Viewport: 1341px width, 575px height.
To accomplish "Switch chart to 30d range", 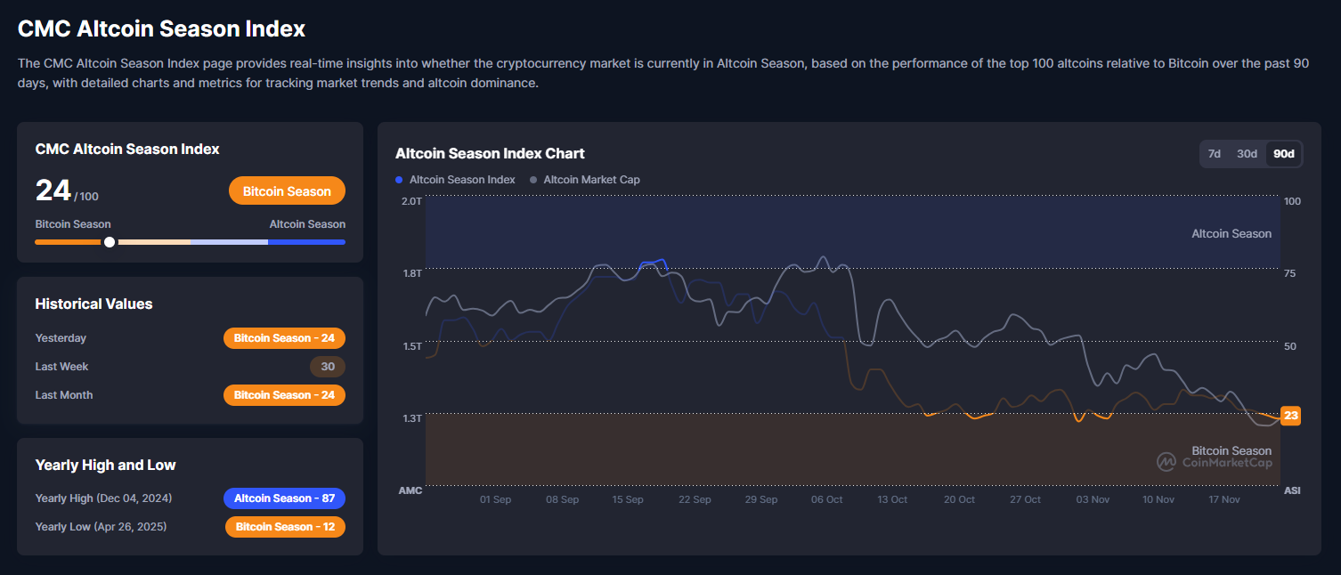I will tap(1247, 154).
